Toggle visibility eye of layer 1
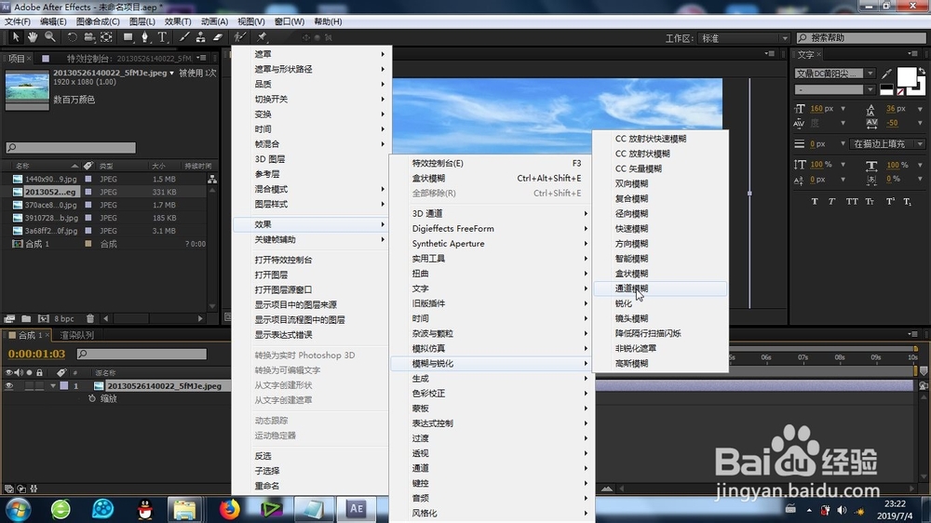 click(9, 386)
